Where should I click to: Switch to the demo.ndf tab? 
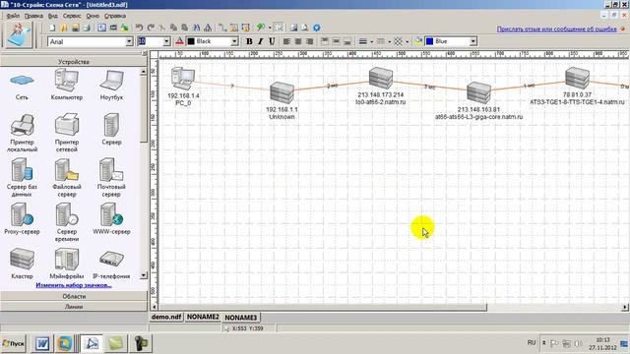166,317
